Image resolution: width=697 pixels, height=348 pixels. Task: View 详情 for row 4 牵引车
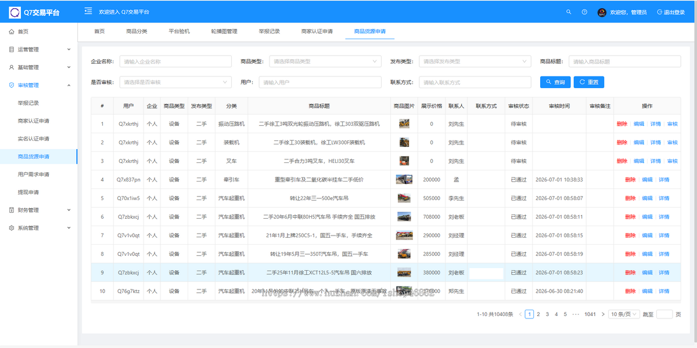[x=664, y=180]
